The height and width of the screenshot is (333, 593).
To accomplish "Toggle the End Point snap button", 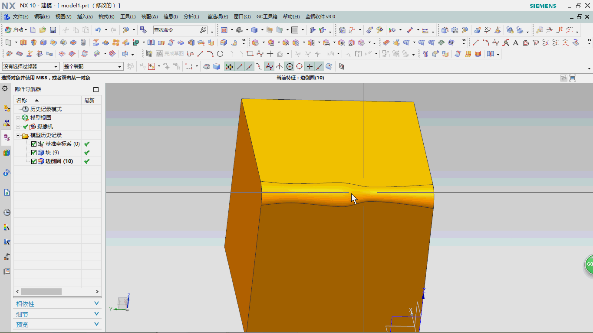I will point(239,66).
